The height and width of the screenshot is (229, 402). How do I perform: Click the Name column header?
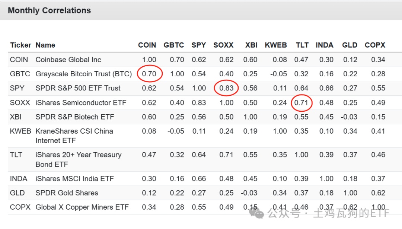point(45,45)
